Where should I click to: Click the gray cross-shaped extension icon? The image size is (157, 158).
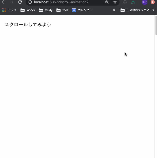[x=125, y=2]
